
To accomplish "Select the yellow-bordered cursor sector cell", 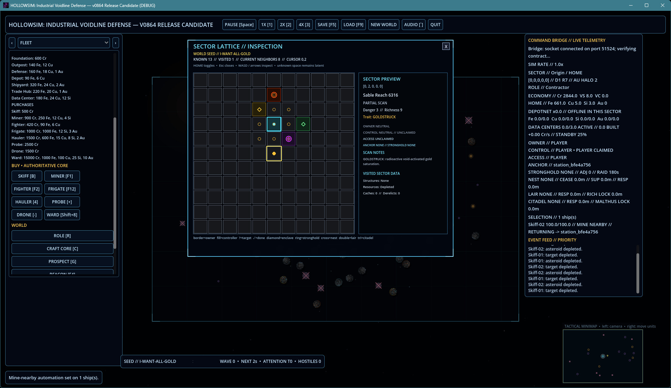I will tap(274, 154).
